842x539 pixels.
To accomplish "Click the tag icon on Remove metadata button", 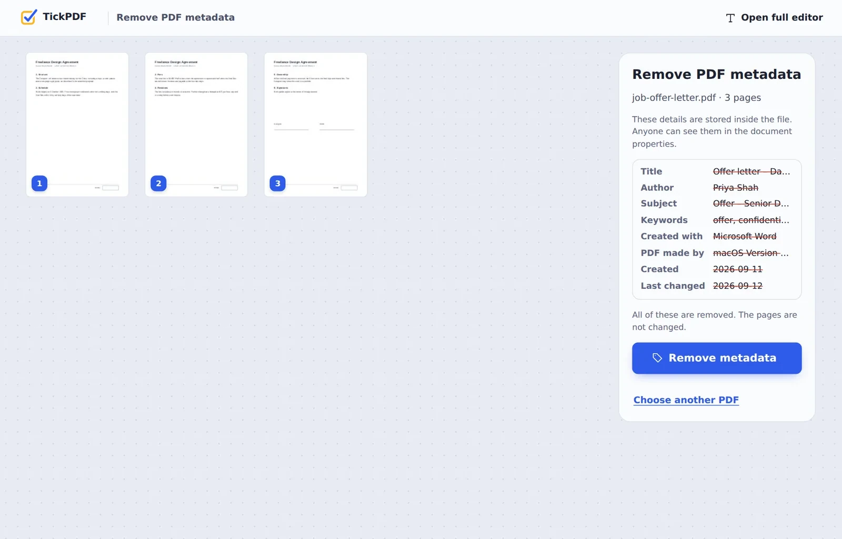I will pyautogui.click(x=657, y=358).
